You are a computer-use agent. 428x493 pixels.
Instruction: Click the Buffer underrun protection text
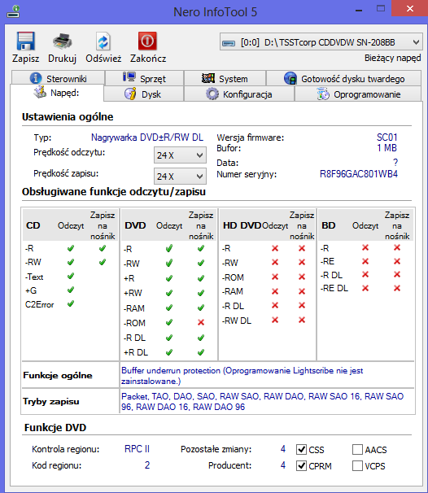tap(242, 376)
